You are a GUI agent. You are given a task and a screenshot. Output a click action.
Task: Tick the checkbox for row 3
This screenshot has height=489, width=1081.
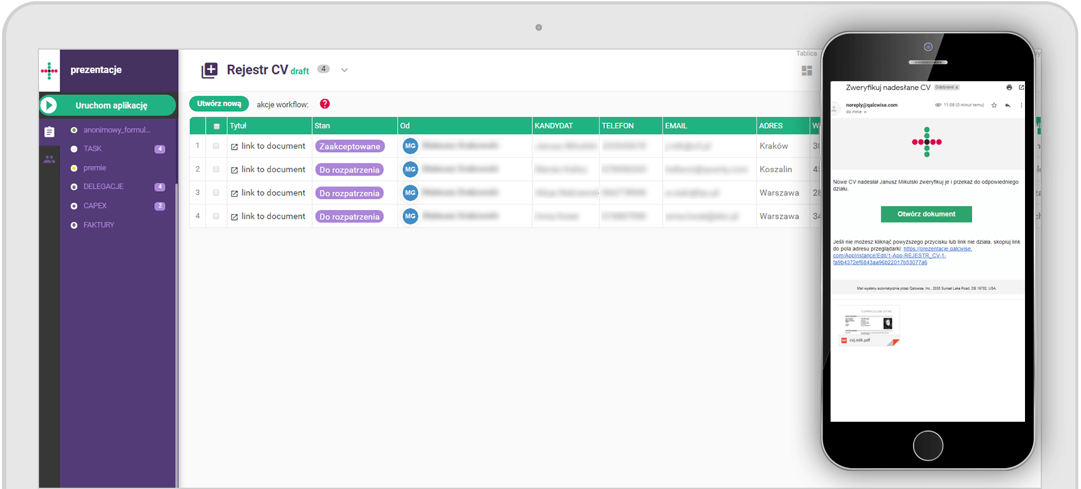pyautogui.click(x=216, y=193)
